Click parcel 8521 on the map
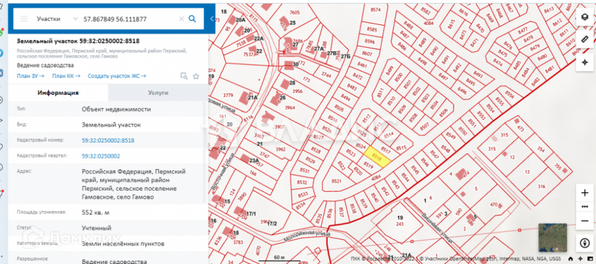The height and width of the screenshot is (264, 596). click(335, 182)
